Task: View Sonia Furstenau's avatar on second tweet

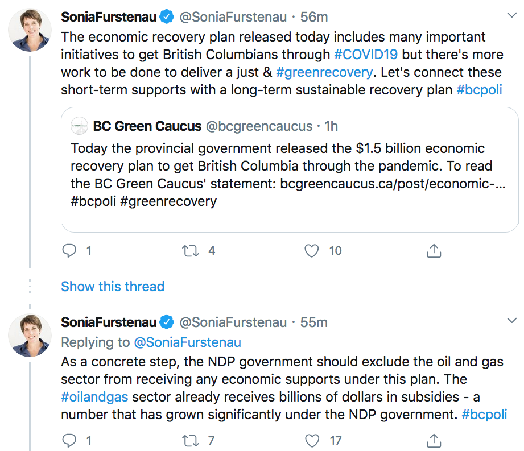Action: [x=30, y=336]
